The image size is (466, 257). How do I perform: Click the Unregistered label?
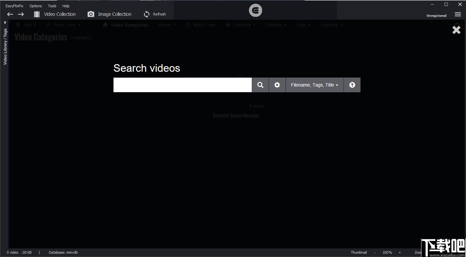(x=436, y=15)
